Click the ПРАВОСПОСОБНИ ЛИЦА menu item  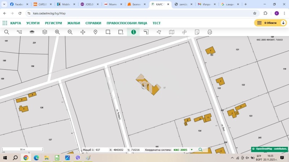tap(127, 23)
